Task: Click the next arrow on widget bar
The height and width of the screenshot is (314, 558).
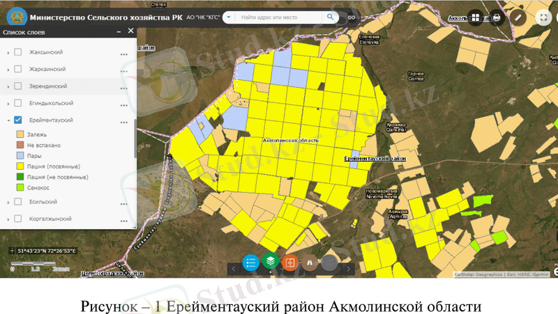Action: [x=348, y=269]
